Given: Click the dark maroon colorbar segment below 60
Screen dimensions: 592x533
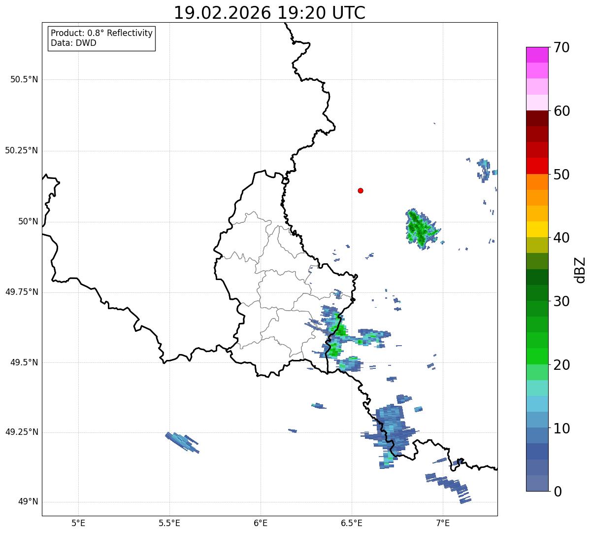Looking at the screenshot, I should [537, 118].
